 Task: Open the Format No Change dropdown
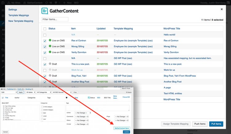[x=82, y=124]
